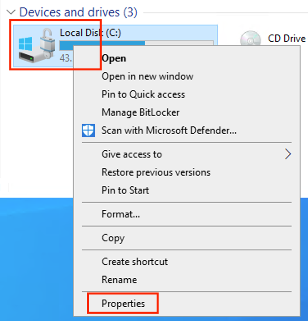308x321 pixels.
Task: Select Pin to Start
Action: tap(186, 190)
